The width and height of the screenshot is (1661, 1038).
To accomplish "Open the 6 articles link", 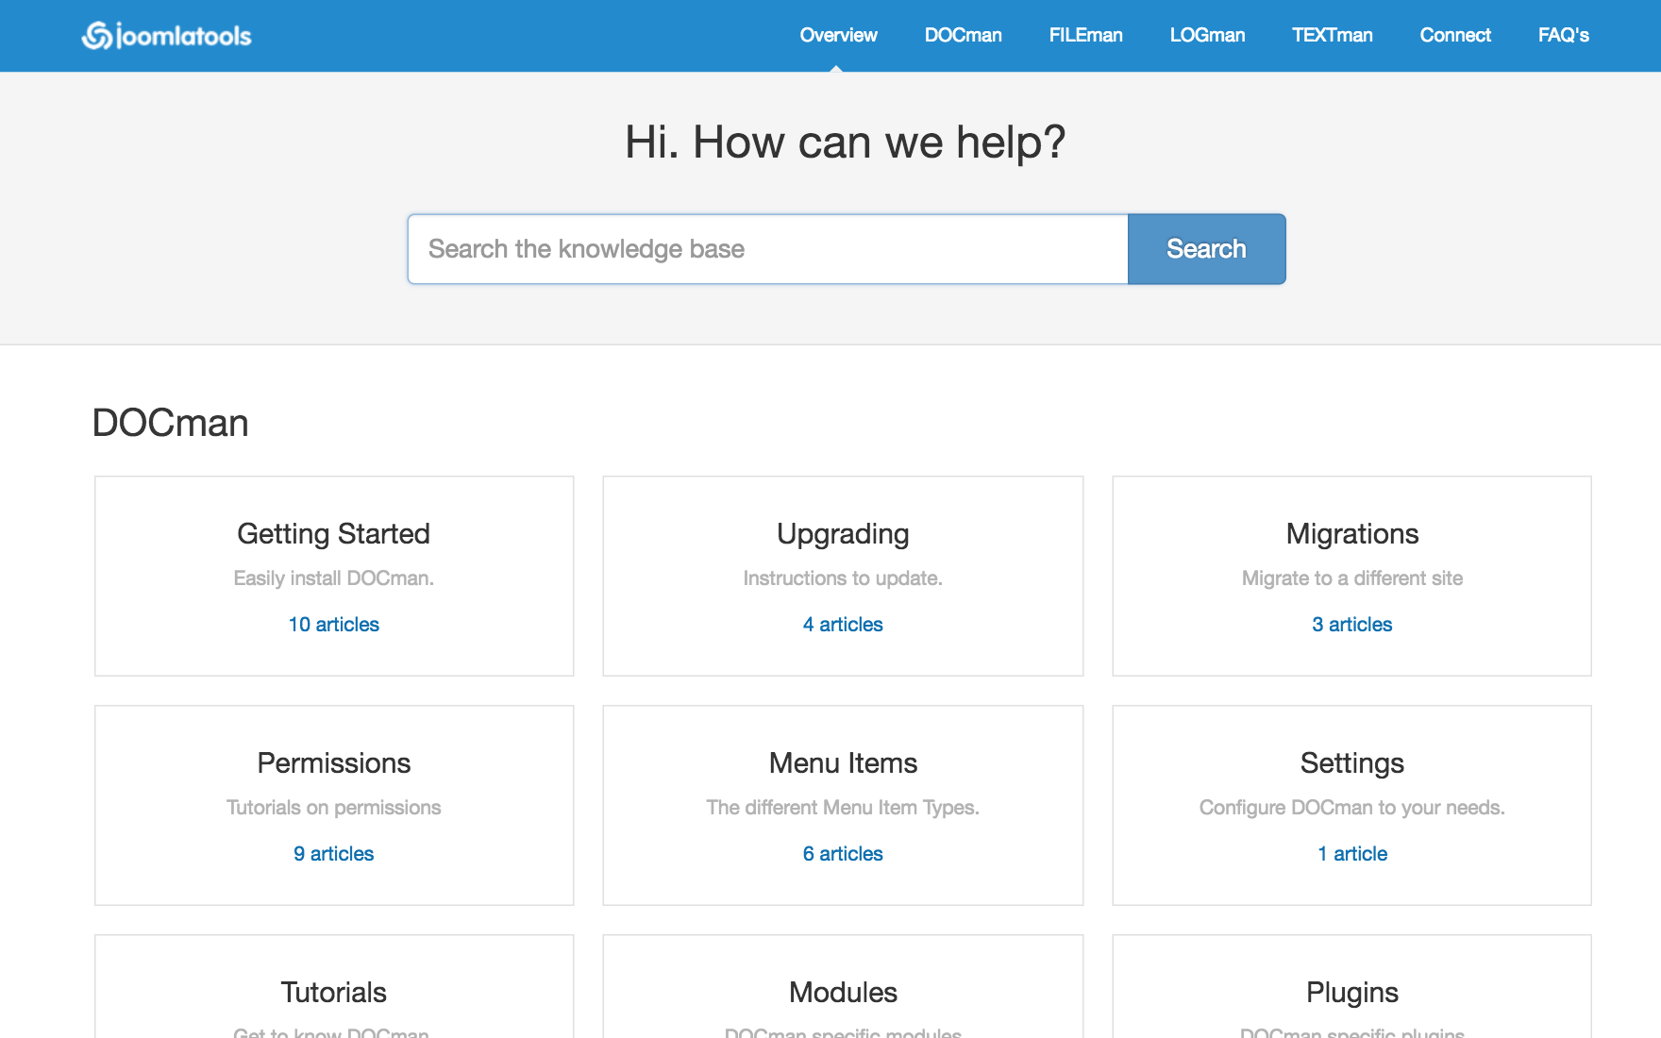I will click(843, 854).
